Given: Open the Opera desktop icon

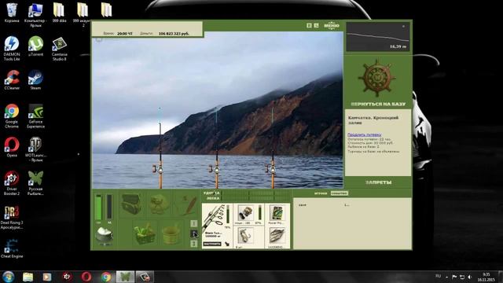Looking at the screenshot, I should [12, 147].
